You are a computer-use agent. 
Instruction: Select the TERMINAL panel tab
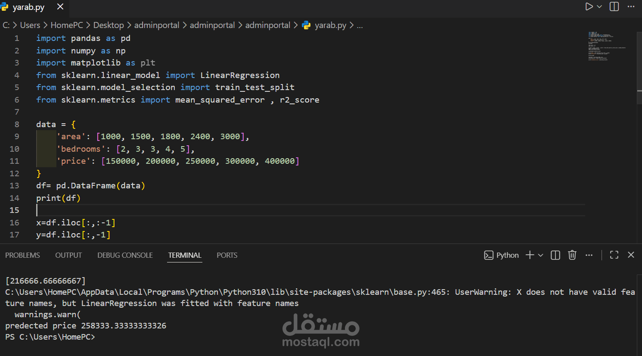(x=185, y=255)
